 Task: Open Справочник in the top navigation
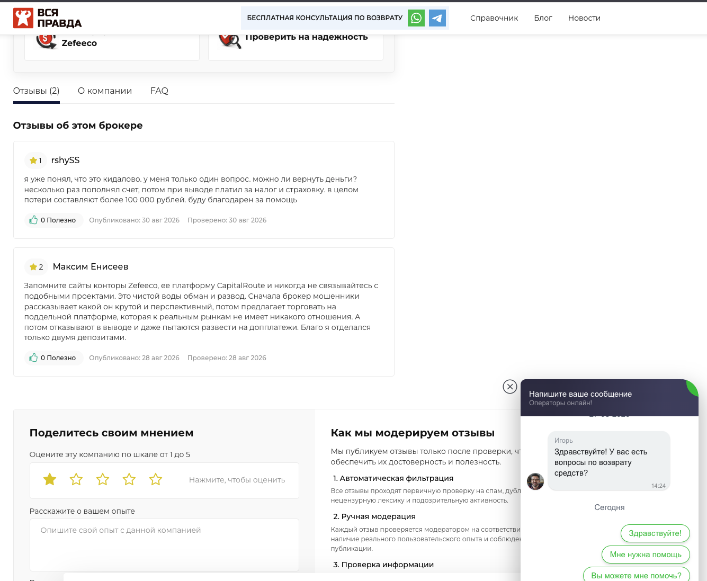point(494,18)
